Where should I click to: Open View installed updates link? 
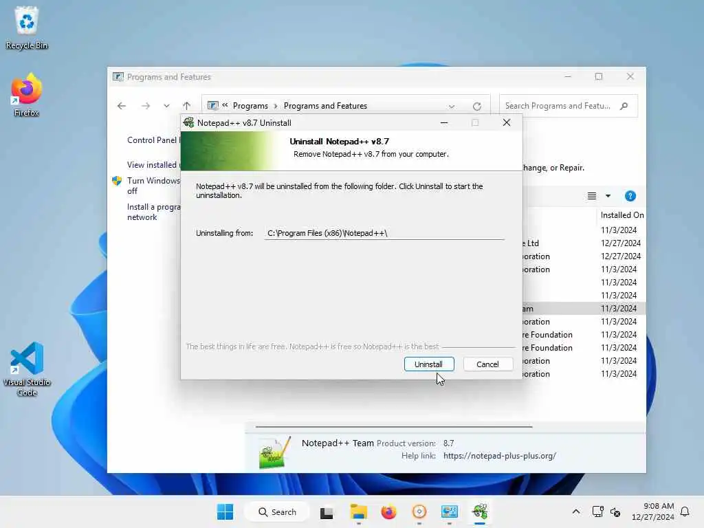[x=153, y=165]
